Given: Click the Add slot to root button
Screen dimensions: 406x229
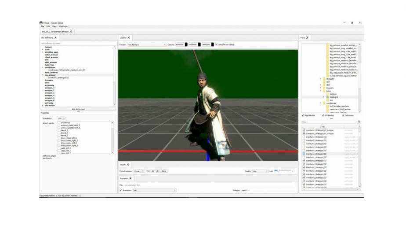Looking at the screenshot, I should click(x=78, y=109).
